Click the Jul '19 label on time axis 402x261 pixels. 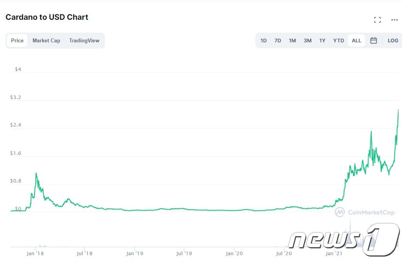click(184, 253)
